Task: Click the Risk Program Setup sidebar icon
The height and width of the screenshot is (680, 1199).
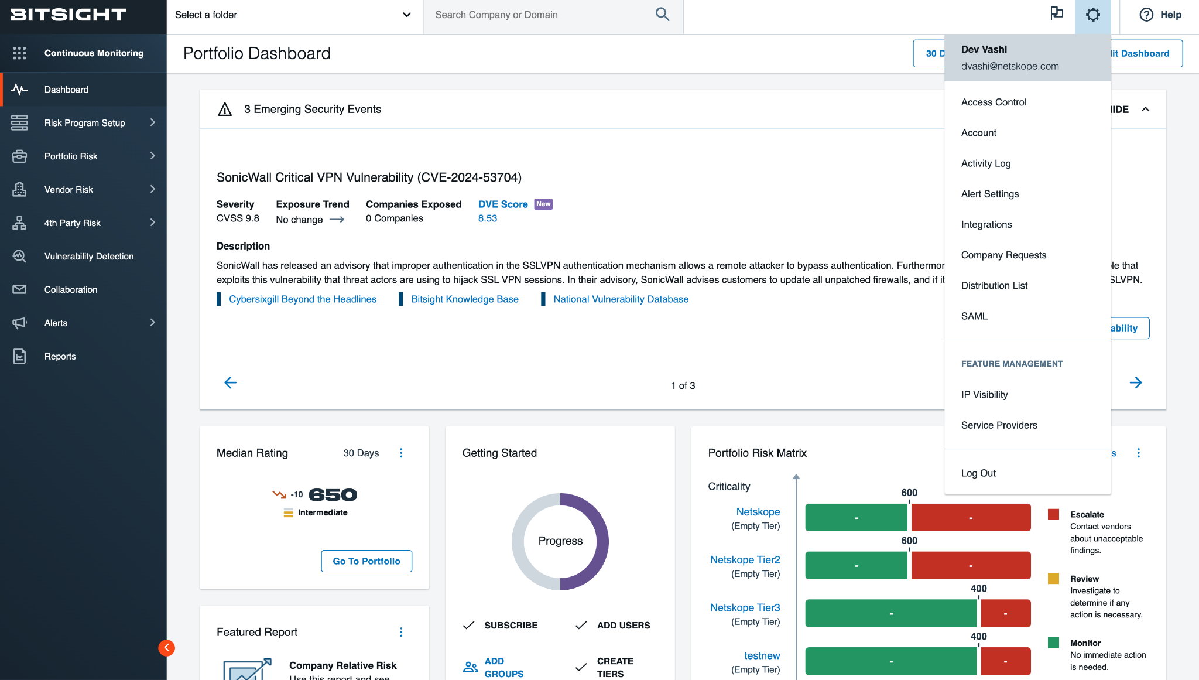Action: pyautogui.click(x=19, y=122)
